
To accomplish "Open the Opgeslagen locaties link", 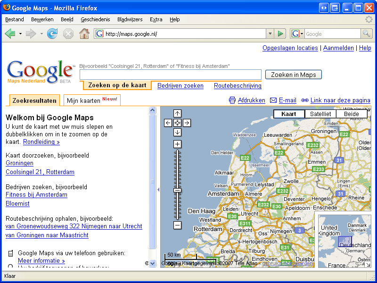I will pyautogui.click(x=290, y=48).
